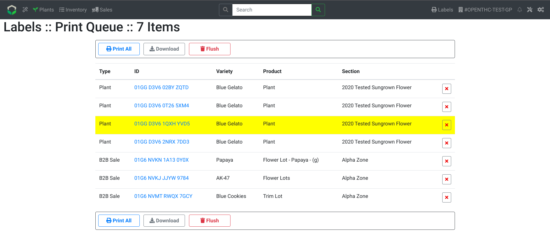Open plant ID 01GG D3V6 2NRX 7DD3
This screenshot has width=550, height=235.
pos(162,142)
